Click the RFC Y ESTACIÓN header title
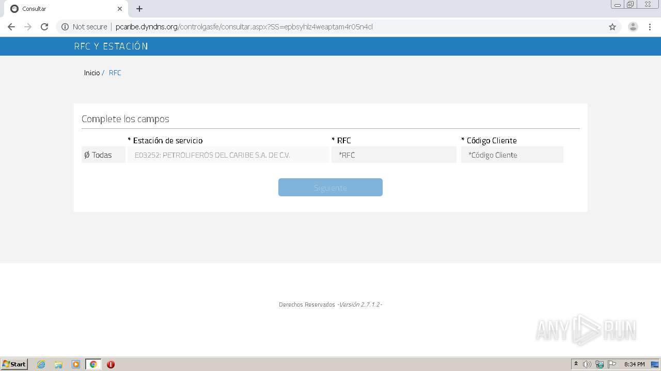This screenshot has height=371, width=661. pos(111,46)
